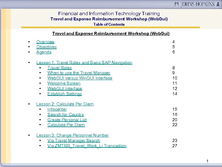The width and height of the screenshot is (222, 167).
Task: Open Via ZMTRR_Travel_Work_Li Transaction link
Action: click(87, 146)
